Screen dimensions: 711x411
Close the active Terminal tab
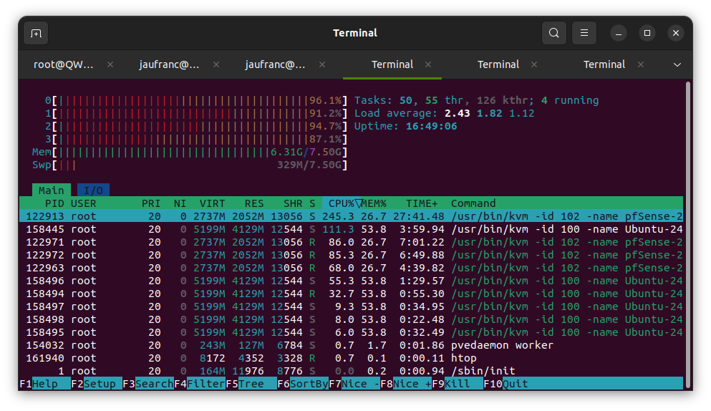click(x=428, y=65)
